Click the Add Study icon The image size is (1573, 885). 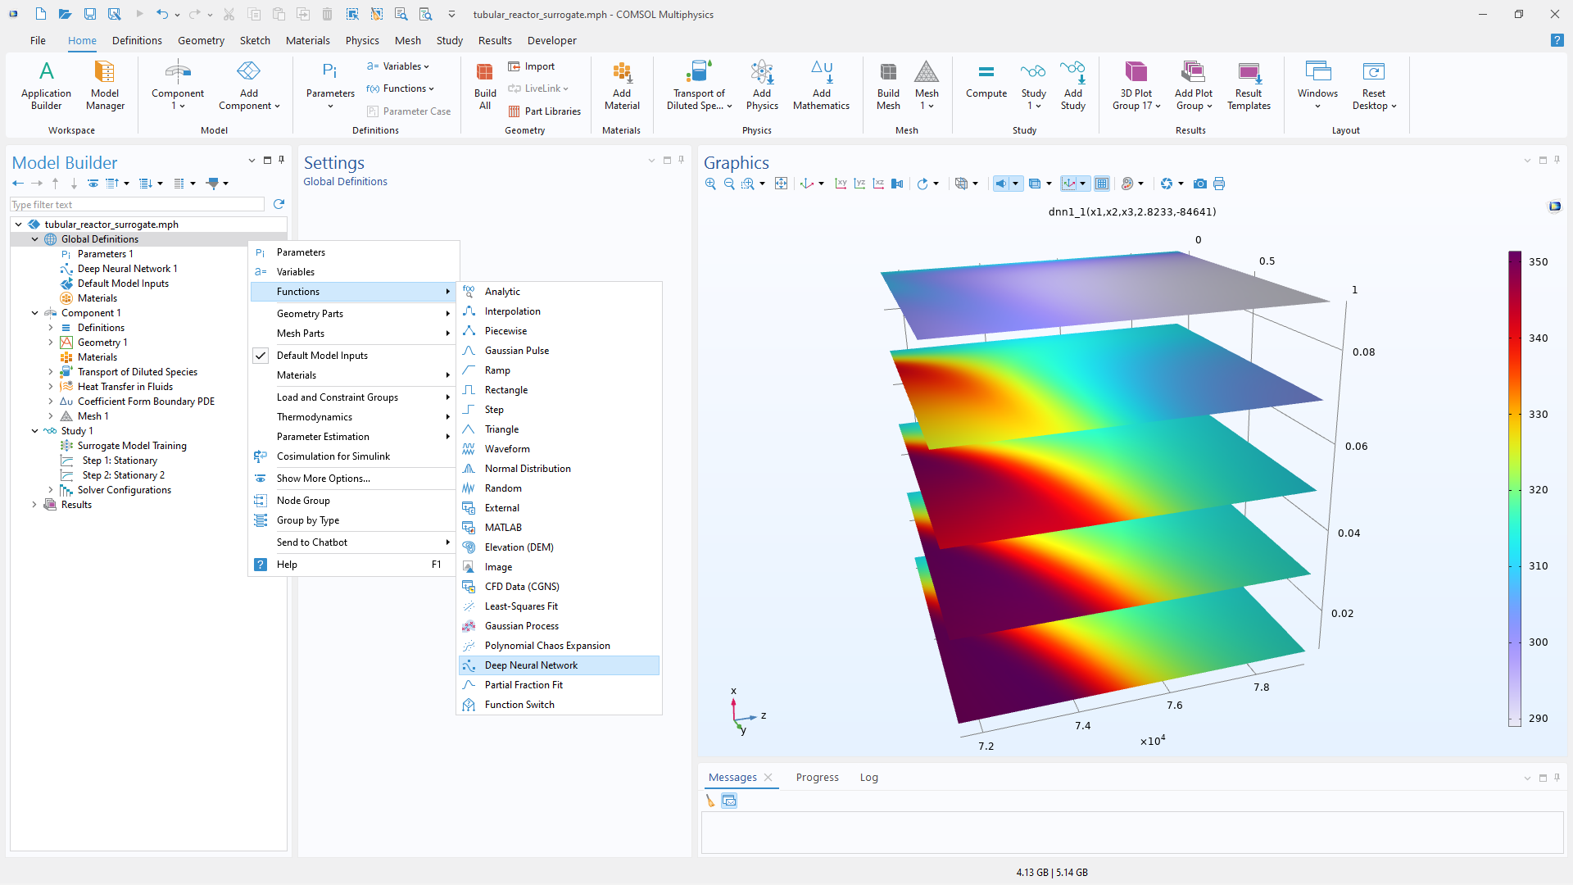coord(1073,84)
